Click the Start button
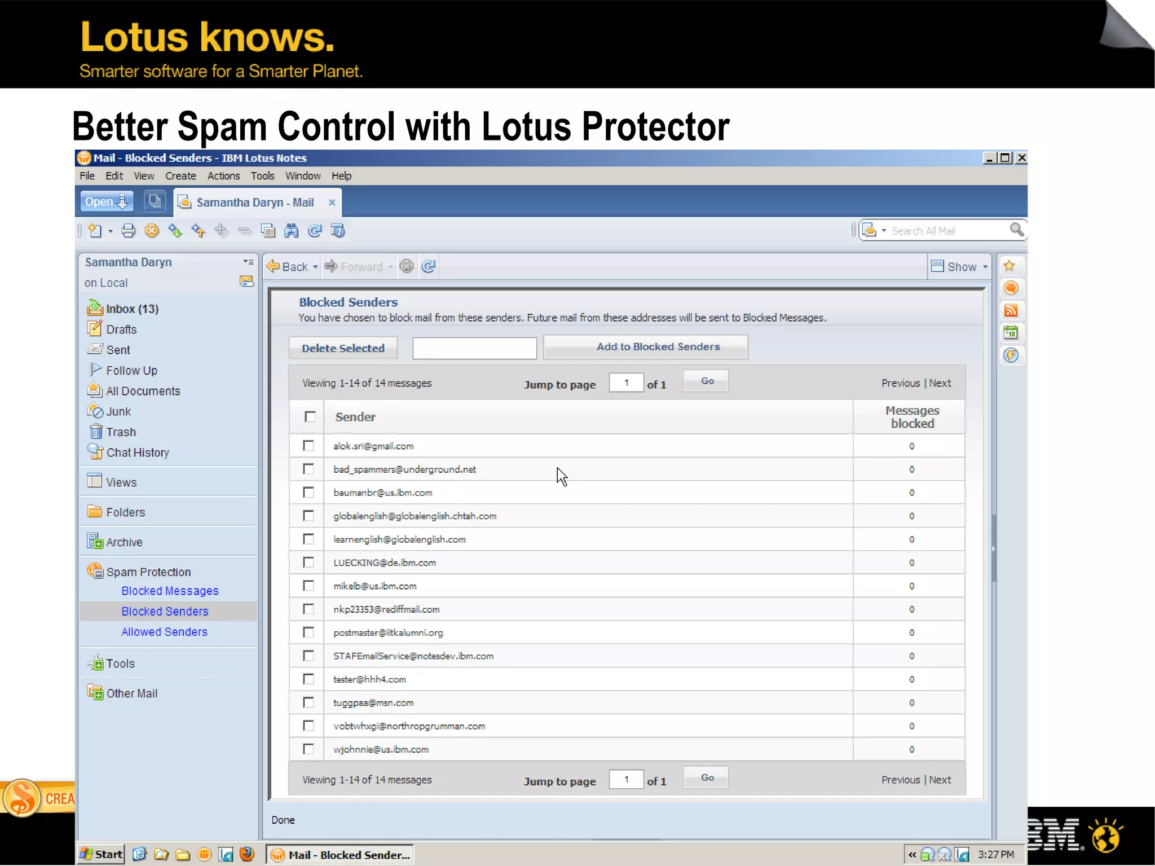Image resolution: width=1155 pixels, height=866 pixels. pos(100,854)
